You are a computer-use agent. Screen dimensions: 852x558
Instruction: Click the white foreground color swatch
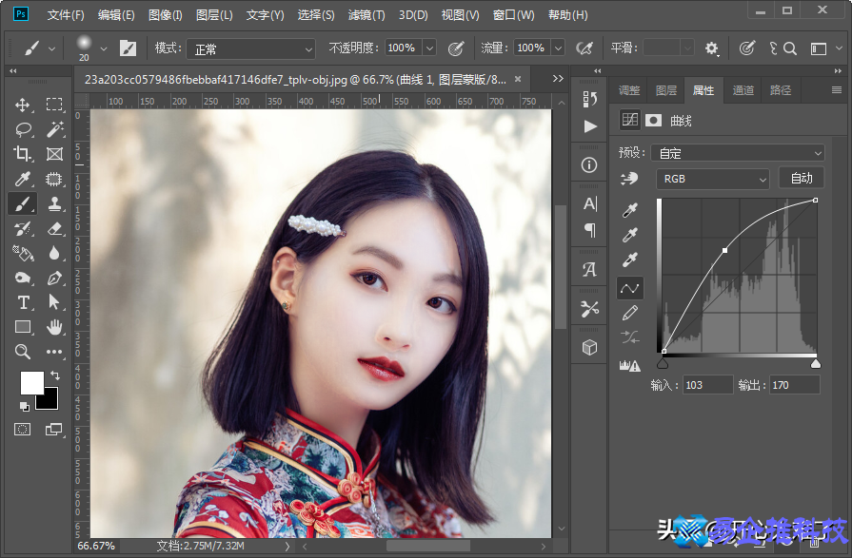coord(30,382)
